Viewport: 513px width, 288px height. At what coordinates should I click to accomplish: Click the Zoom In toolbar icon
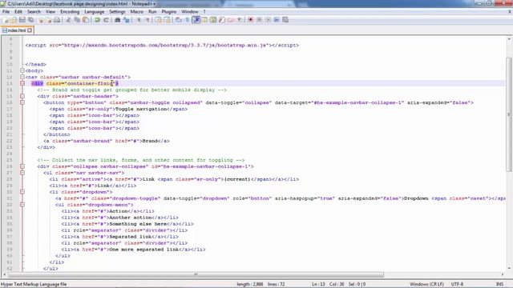139,20
